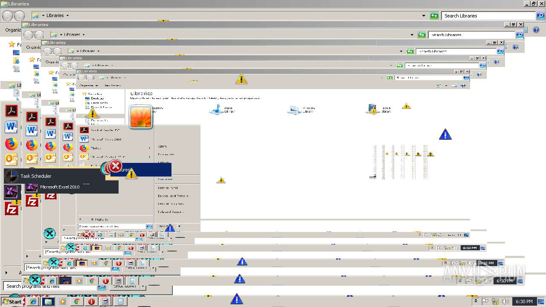546x307 pixels.
Task: Open the volume speaker icon in the tray
Action: pyautogui.click(x=505, y=301)
